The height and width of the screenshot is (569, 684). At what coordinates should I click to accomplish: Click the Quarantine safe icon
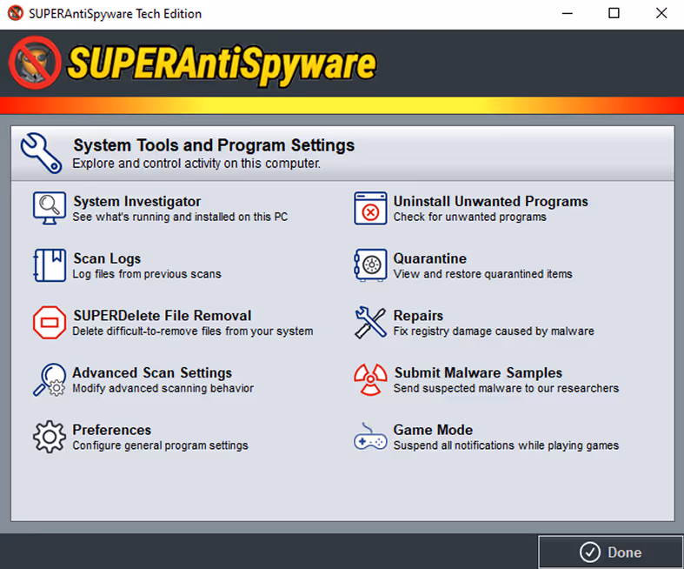click(x=370, y=265)
